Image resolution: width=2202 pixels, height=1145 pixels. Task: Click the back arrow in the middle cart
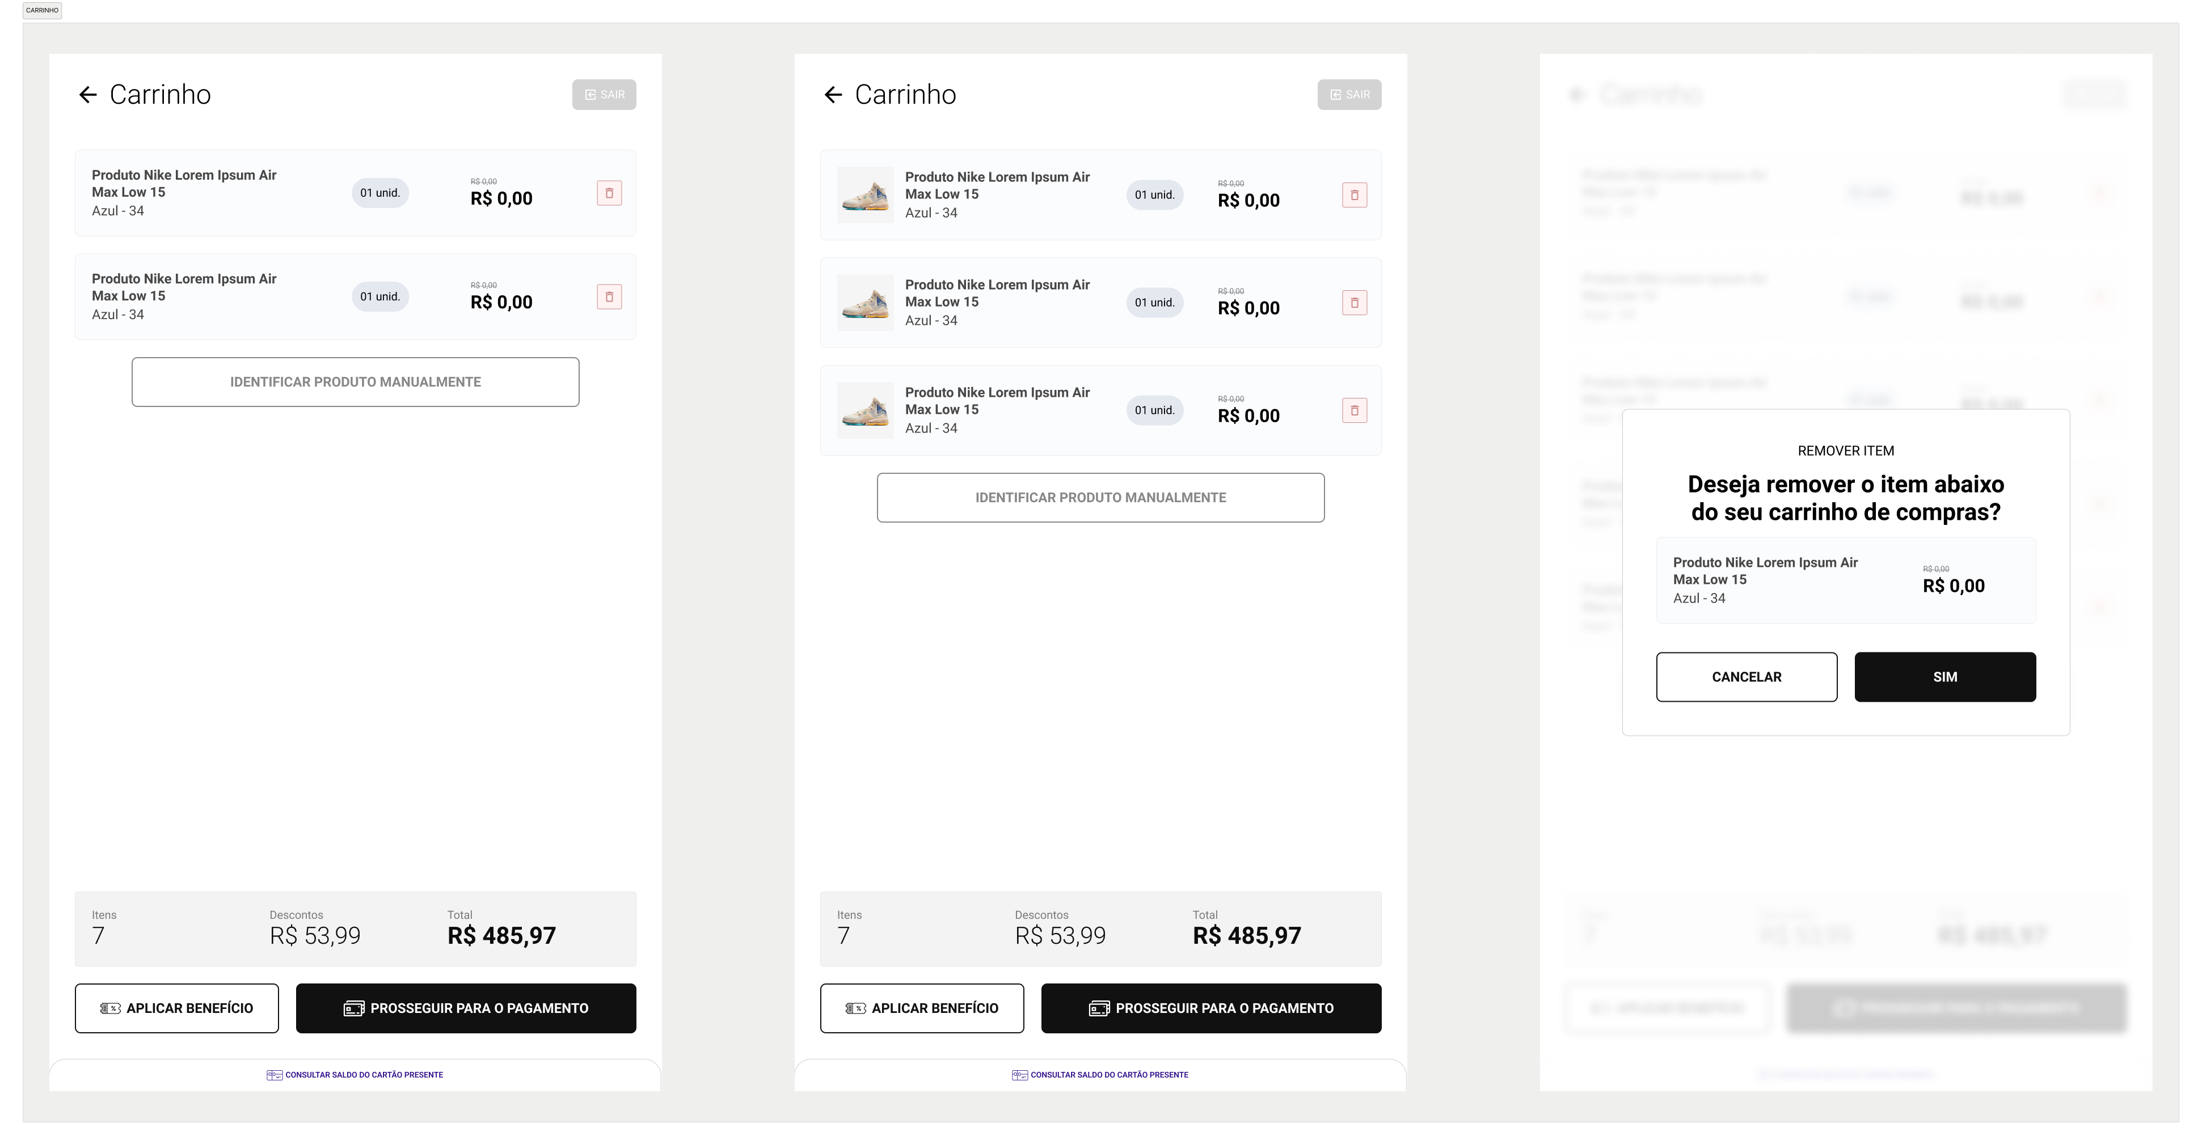tap(833, 95)
